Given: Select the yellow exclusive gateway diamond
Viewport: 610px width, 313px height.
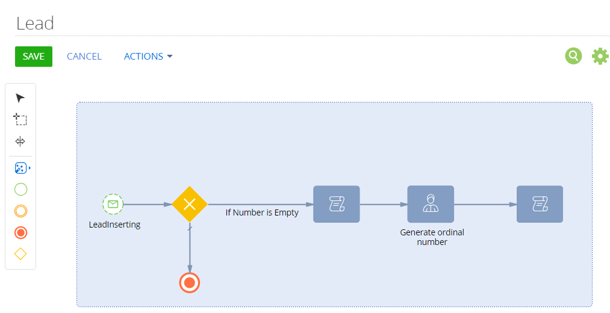Looking at the screenshot, I should tap(190, 204).
